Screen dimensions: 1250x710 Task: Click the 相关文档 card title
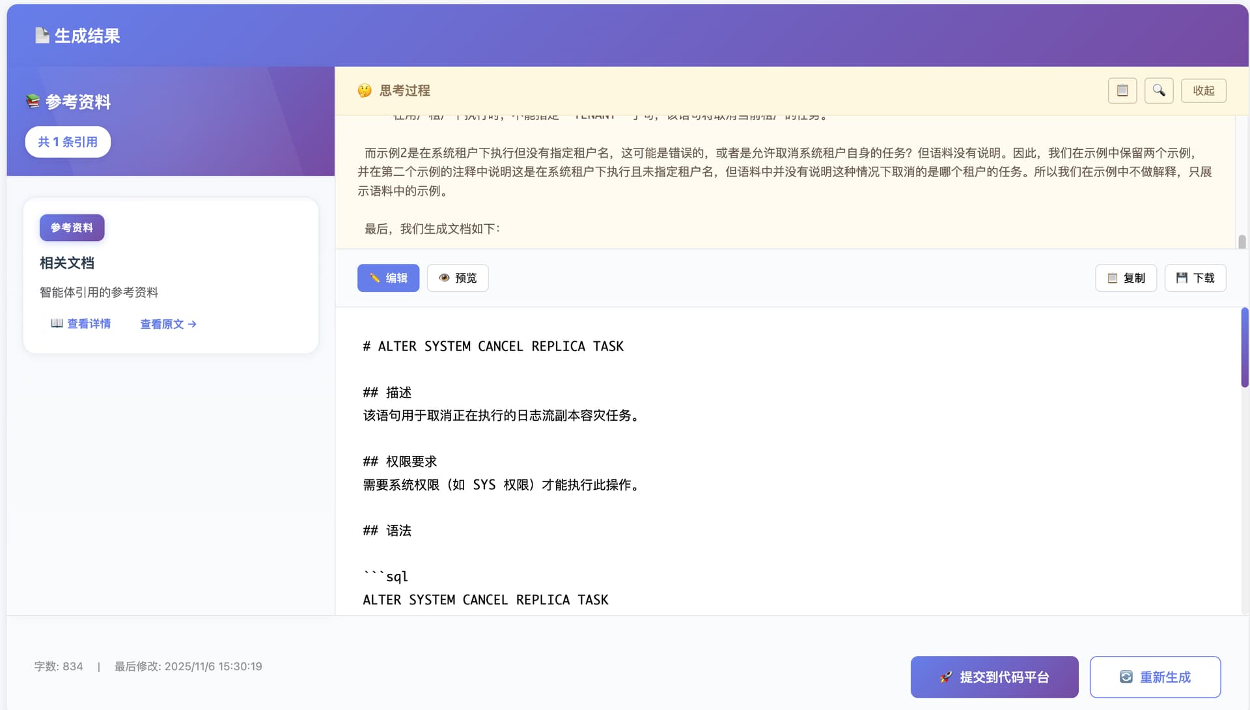pos(67,263)
